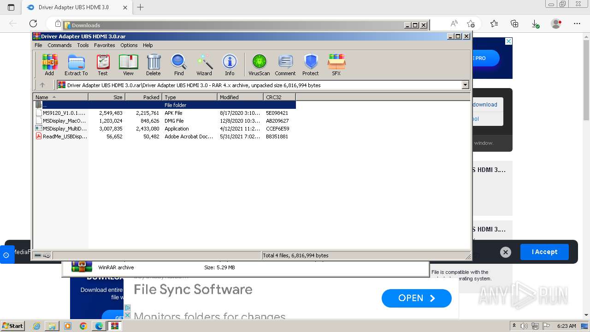
Task: Expand the archive path dropdown
Action: click(x=465, y=85)
